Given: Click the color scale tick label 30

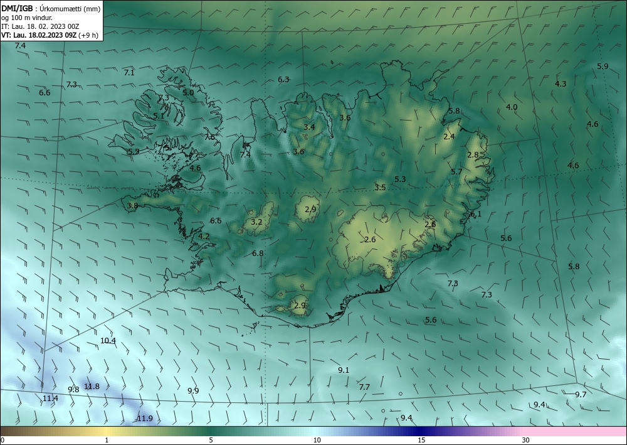Looking at the screenshot, I should click(x=526, y=441).
